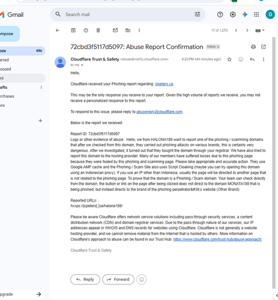Open Gmail Support help icon
Screen dimensions: 278x300
(220, 14)
